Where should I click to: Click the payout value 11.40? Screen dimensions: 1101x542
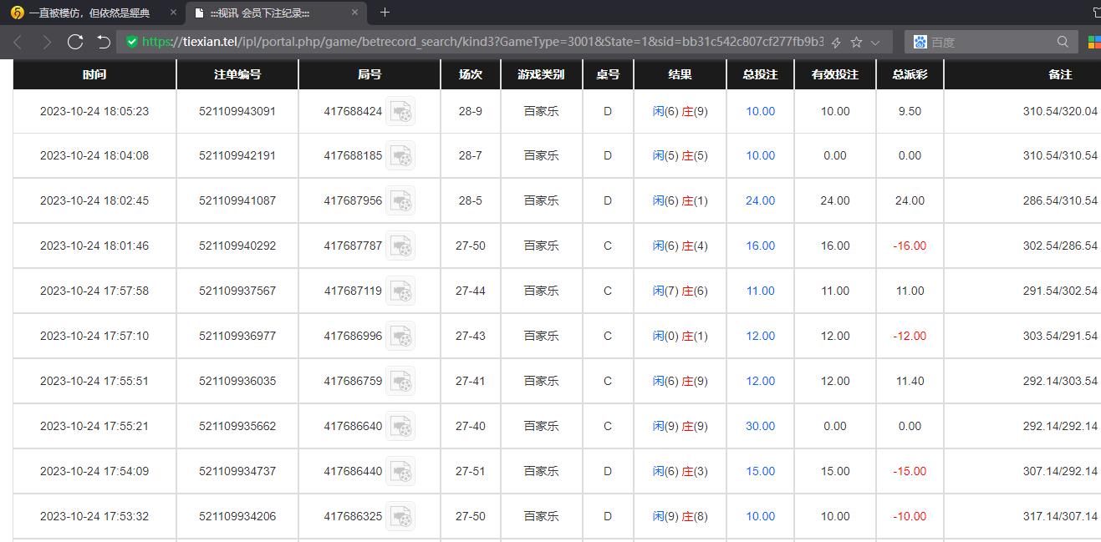(910, 381)
